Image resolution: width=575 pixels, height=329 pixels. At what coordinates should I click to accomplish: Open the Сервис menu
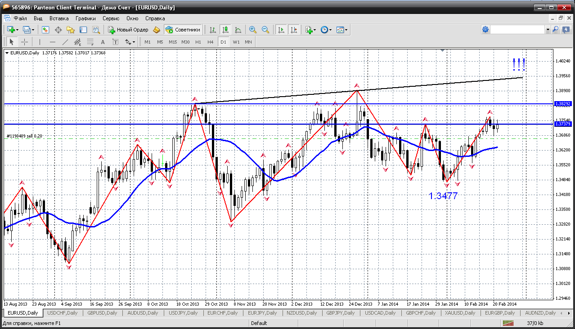(111, 18)
